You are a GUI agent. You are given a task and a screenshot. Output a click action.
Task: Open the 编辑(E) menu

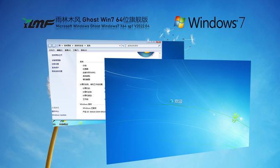[60, 50]
